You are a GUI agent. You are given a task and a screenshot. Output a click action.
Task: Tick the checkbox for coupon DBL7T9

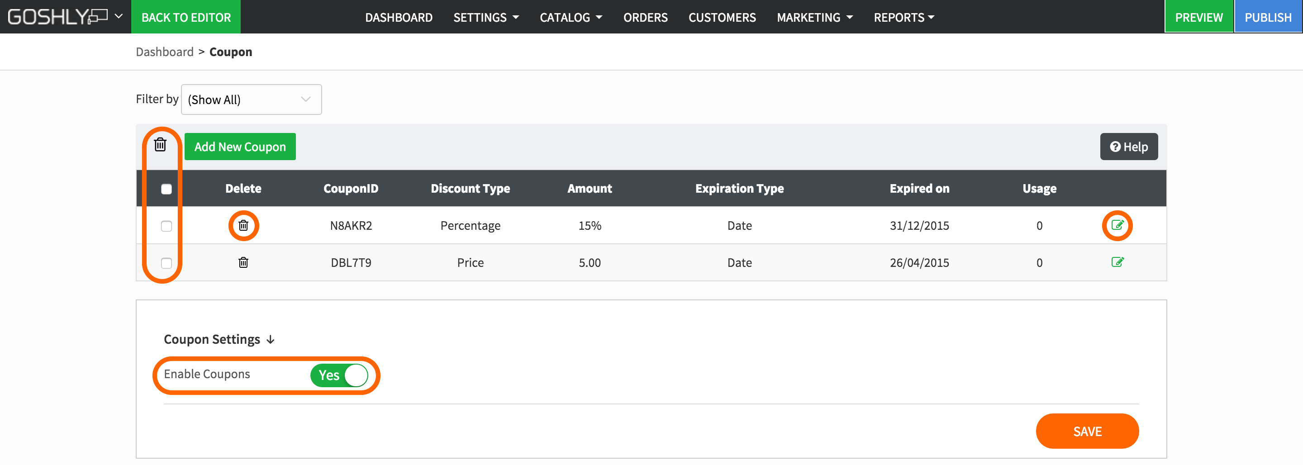coord(166,263)
